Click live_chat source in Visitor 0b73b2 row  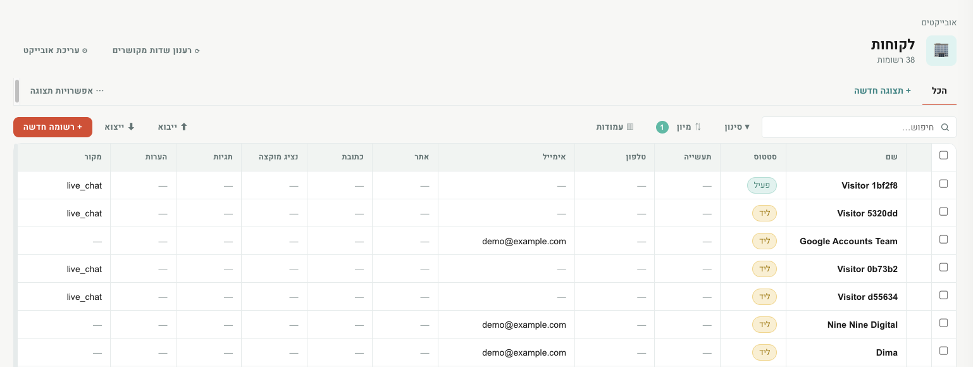point(84,269)
